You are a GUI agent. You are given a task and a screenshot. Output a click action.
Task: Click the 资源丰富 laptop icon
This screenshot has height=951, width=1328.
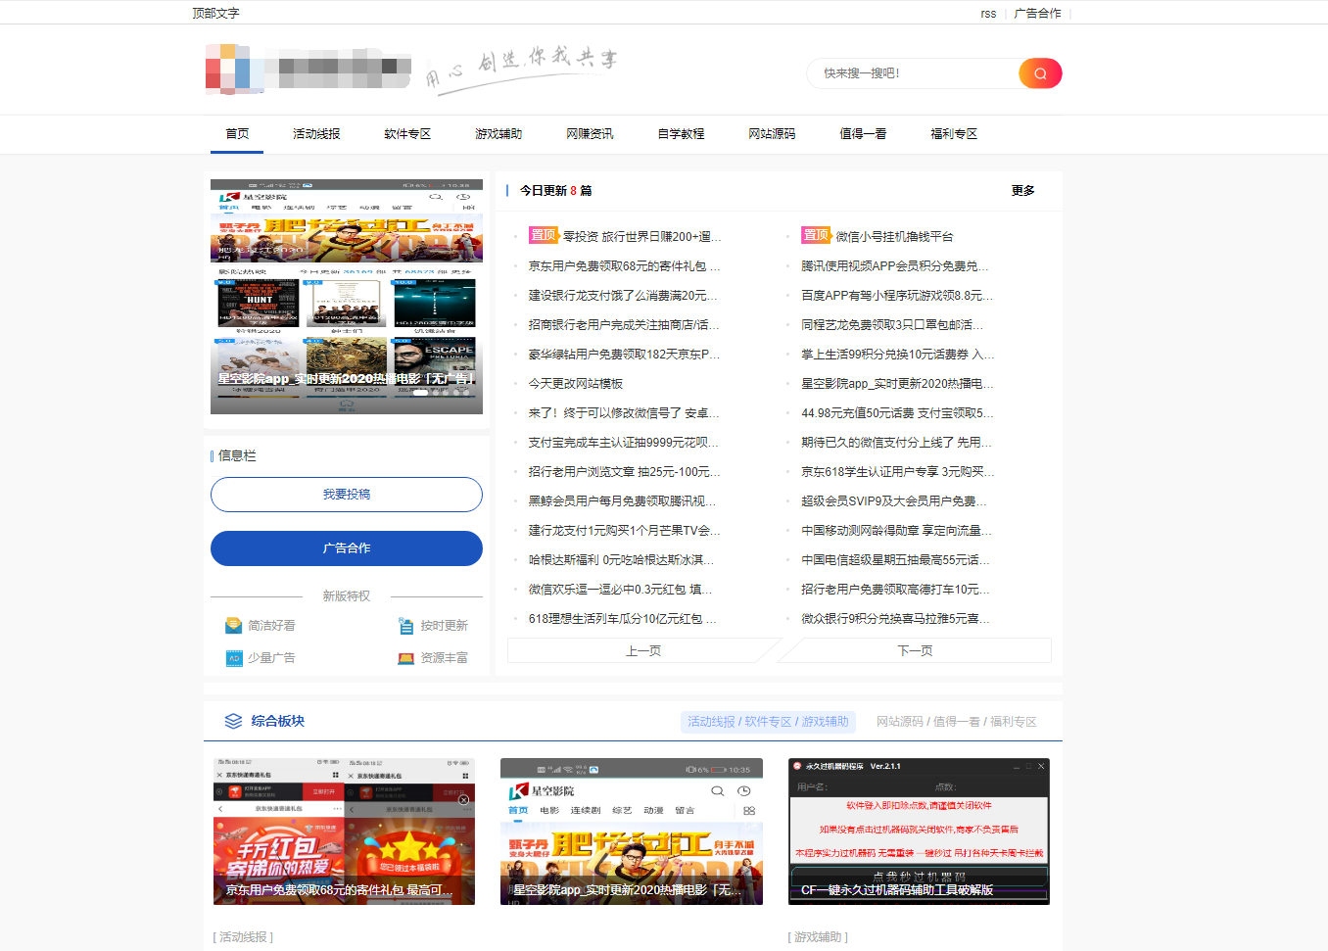click(405, 658)
